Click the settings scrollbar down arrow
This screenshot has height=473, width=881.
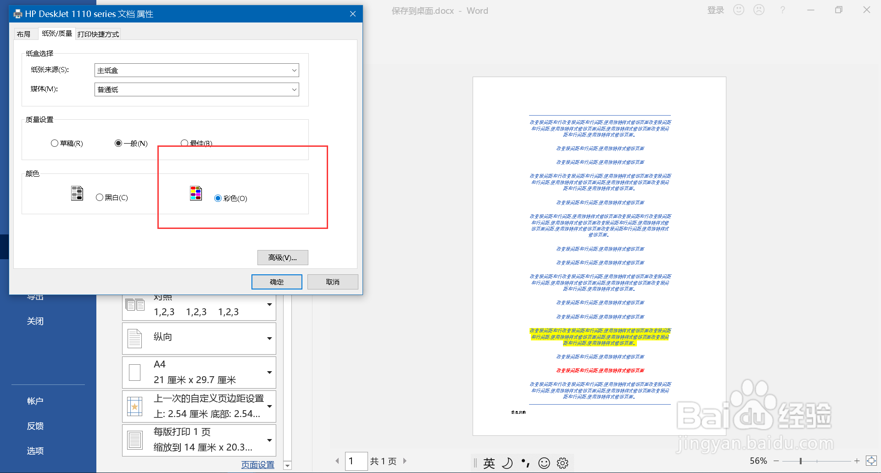(x=288, y=465)
